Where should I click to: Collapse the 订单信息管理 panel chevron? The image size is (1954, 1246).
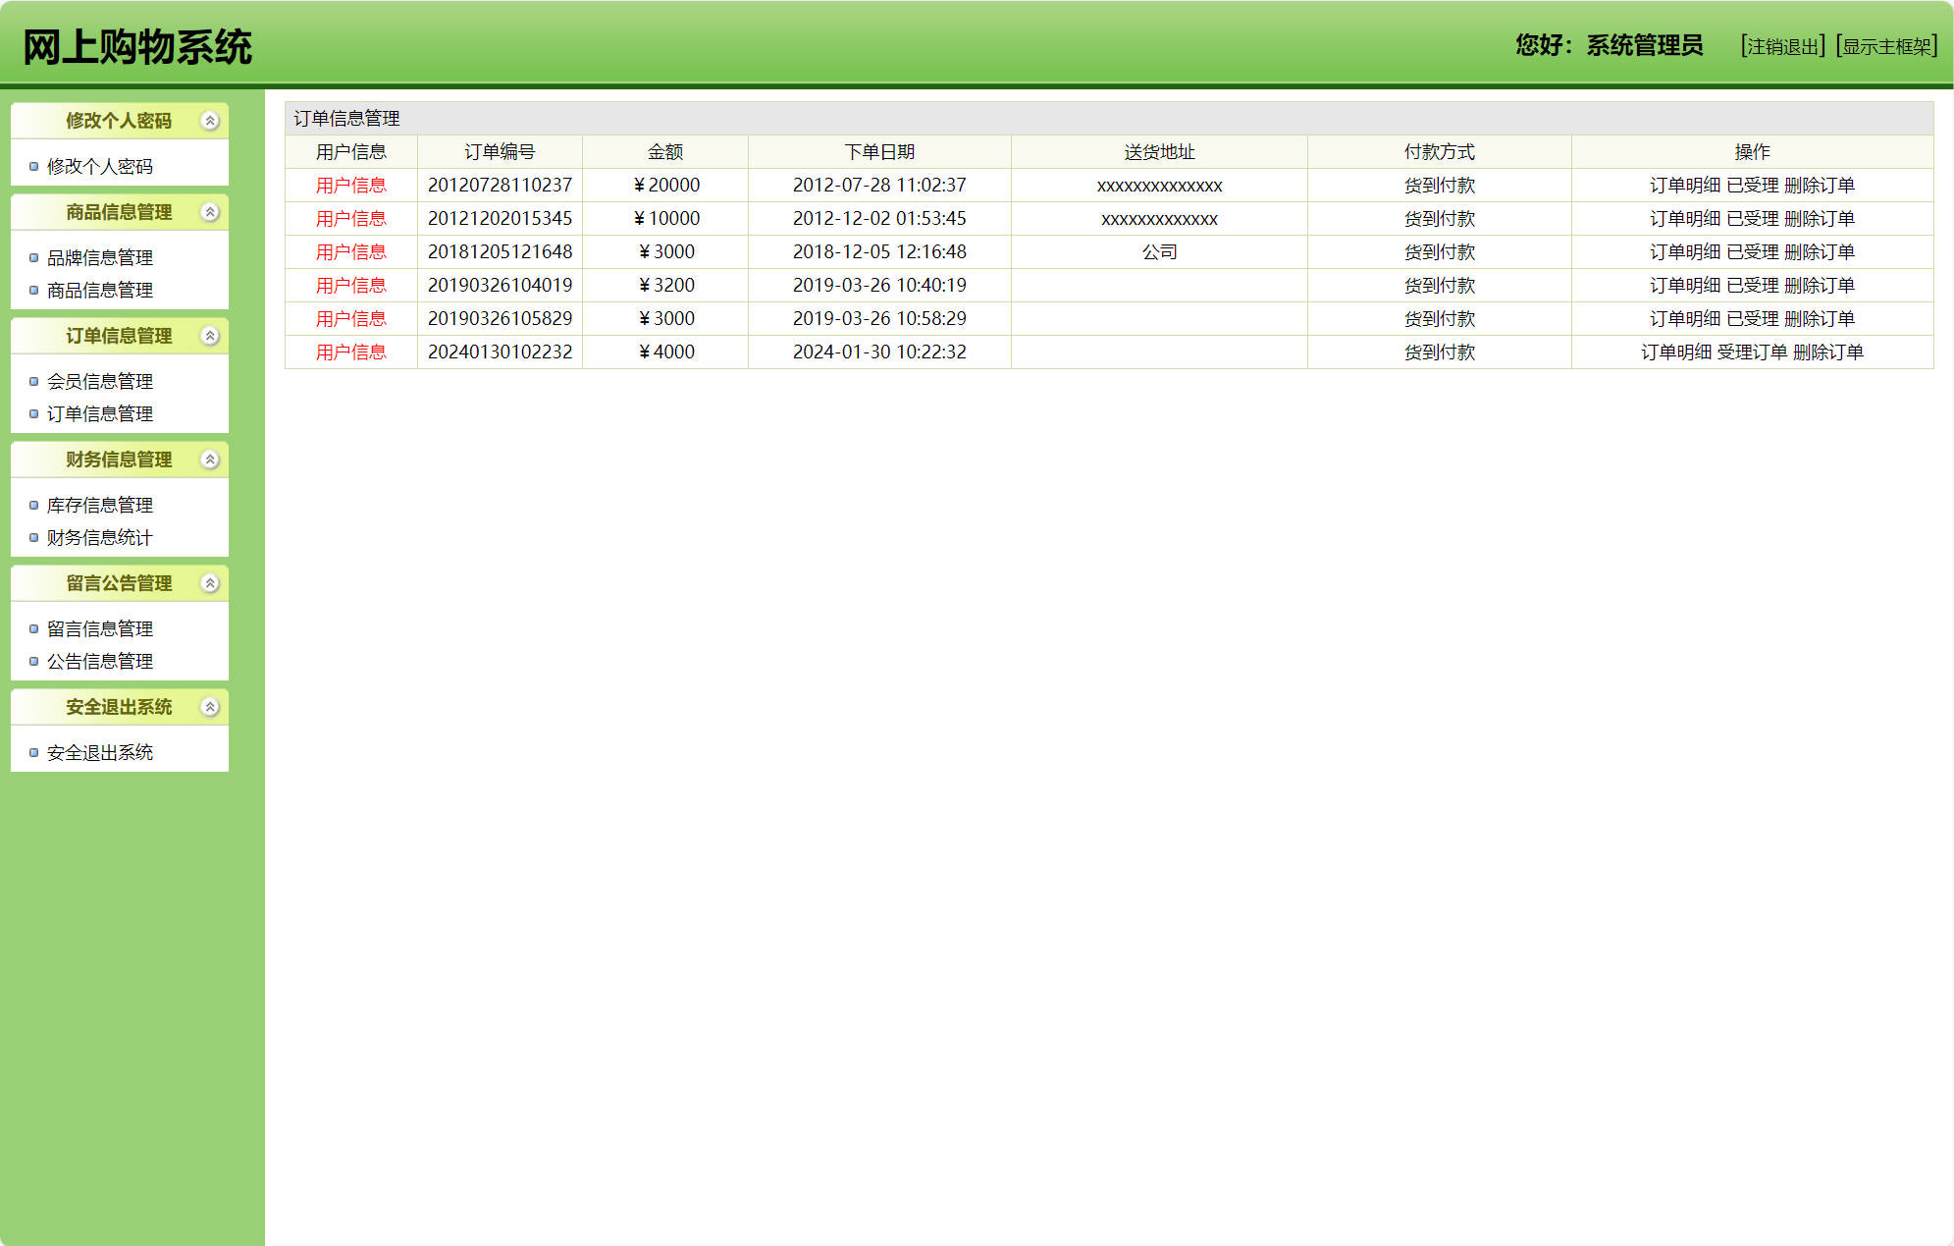[x=209, y=336]
